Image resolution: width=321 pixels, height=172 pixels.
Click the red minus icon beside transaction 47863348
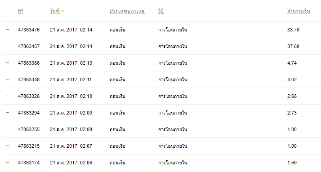point(7,79)
